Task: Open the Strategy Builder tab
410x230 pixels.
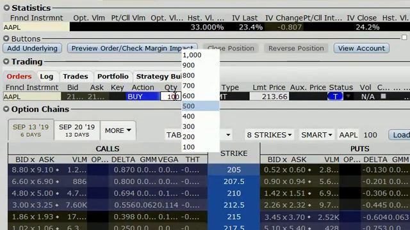Action: (x=158, y=77)
